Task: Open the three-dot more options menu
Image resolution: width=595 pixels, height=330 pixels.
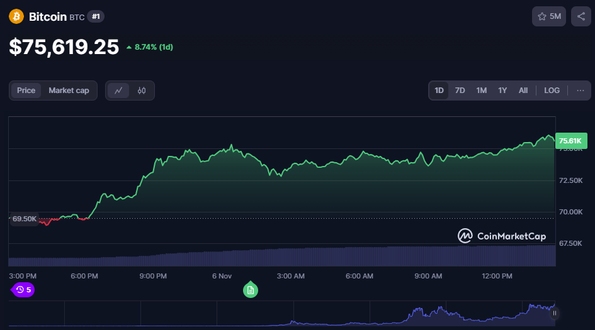Action: [580, 91]
